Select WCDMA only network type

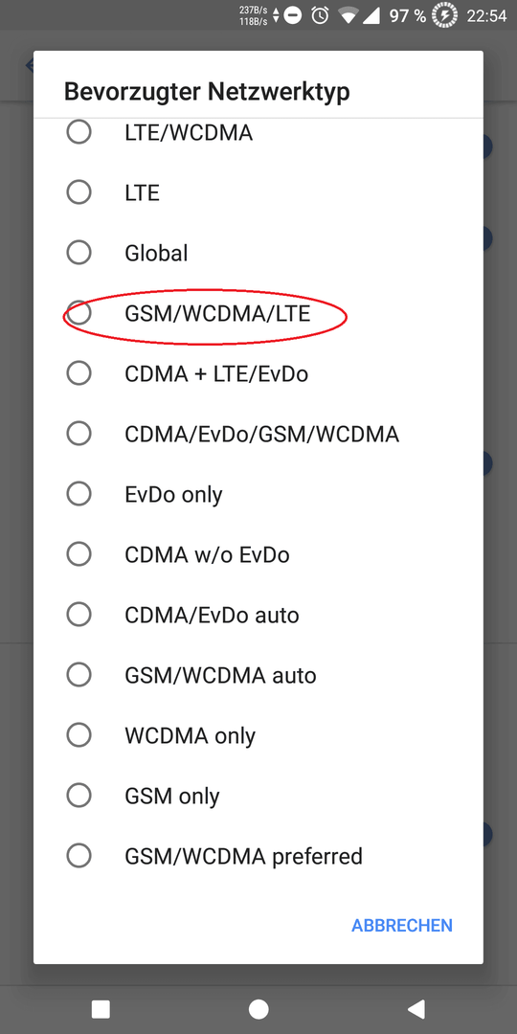click(x=258, y=735)
